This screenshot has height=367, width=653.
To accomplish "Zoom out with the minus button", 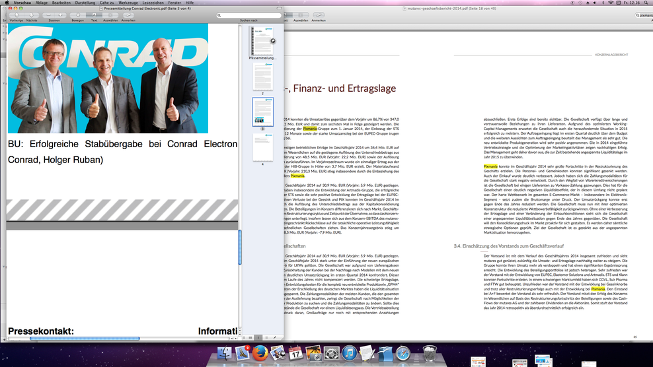I will 49,15.
